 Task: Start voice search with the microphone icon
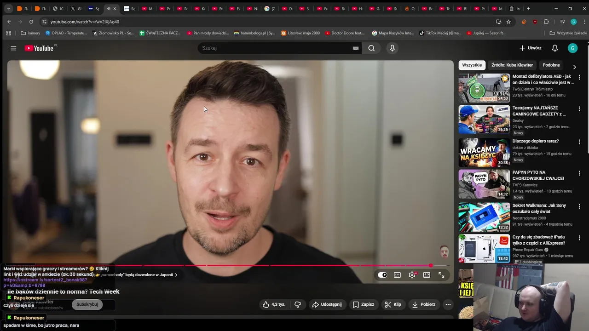[x=392, y=48]
